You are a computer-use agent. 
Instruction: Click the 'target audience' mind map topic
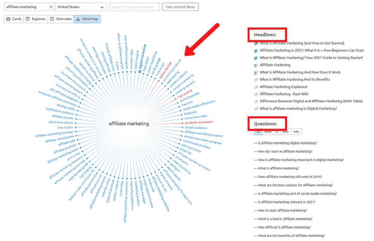(x=196, y=128)
